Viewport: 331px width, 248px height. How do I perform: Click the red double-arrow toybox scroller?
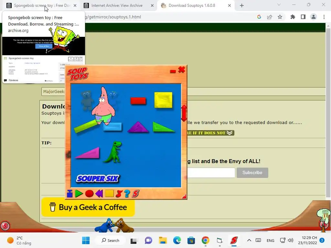[184, 113]
